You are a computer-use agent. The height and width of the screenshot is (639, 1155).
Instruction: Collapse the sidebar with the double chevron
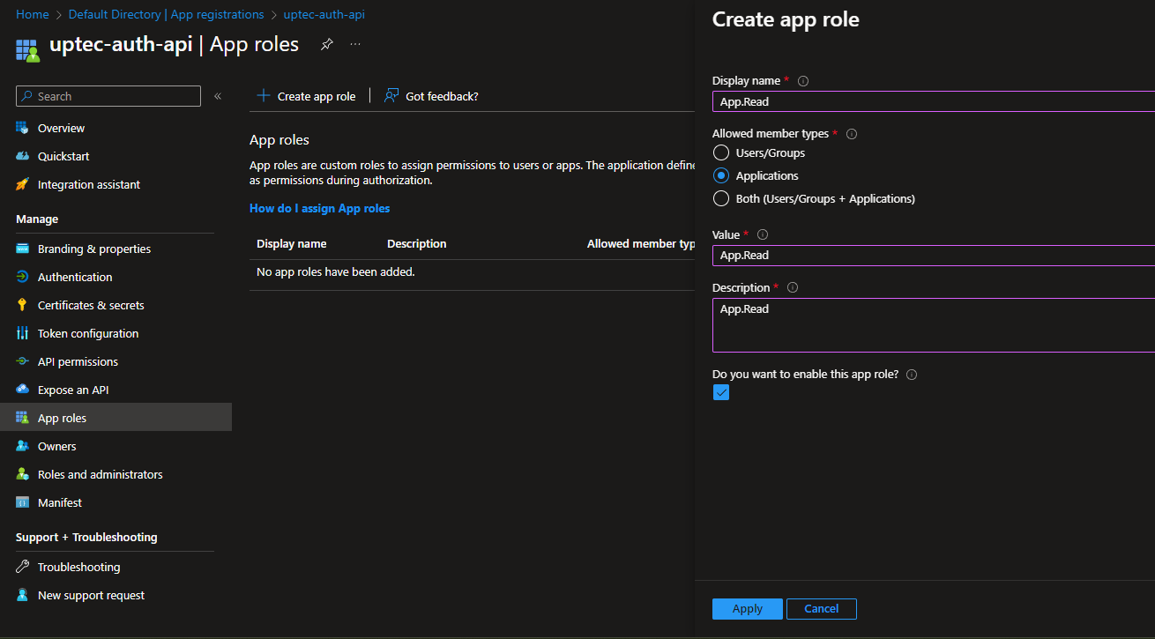click(x=218, y=96)
